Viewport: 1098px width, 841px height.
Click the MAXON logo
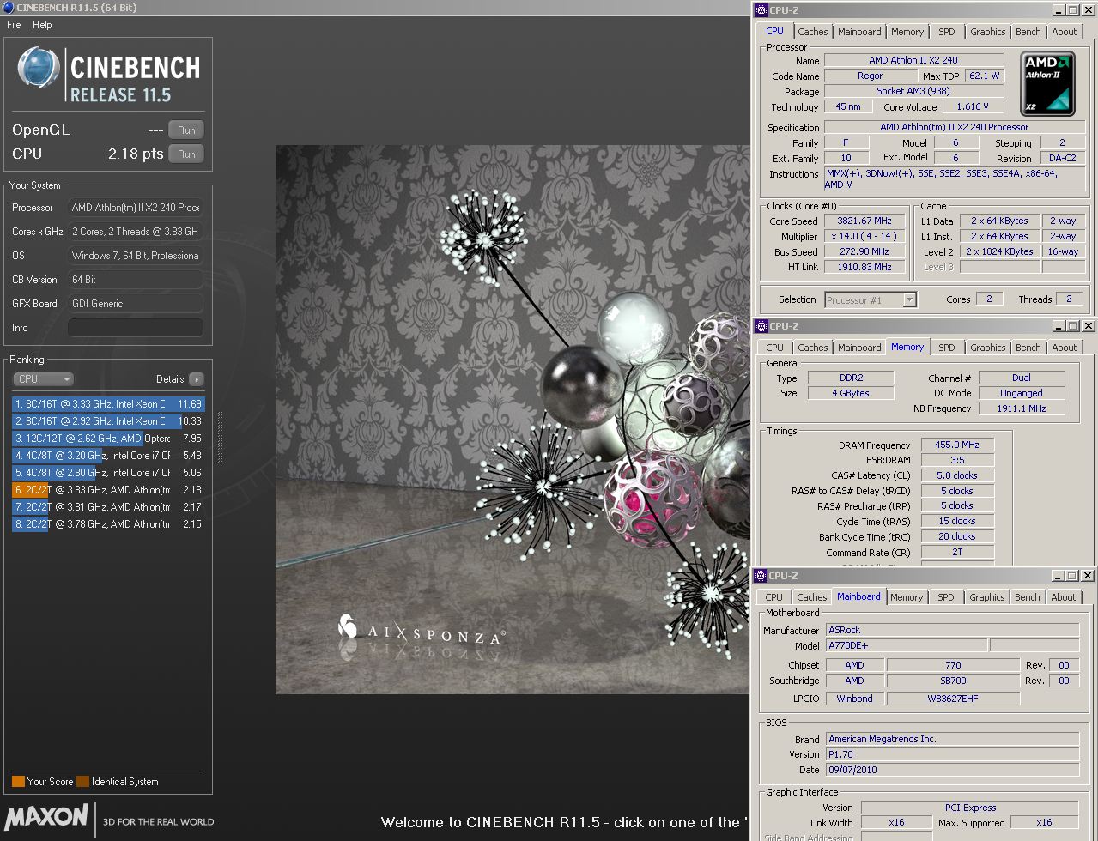click(x=47, y=816)
